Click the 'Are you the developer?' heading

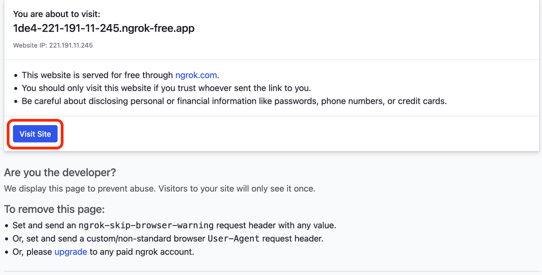60,172
